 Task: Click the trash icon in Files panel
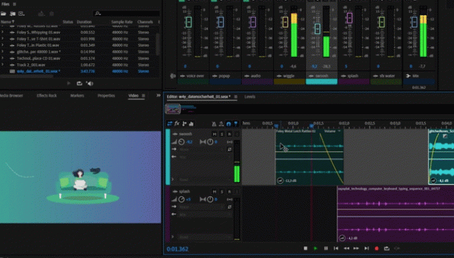(x=51, y=14)
